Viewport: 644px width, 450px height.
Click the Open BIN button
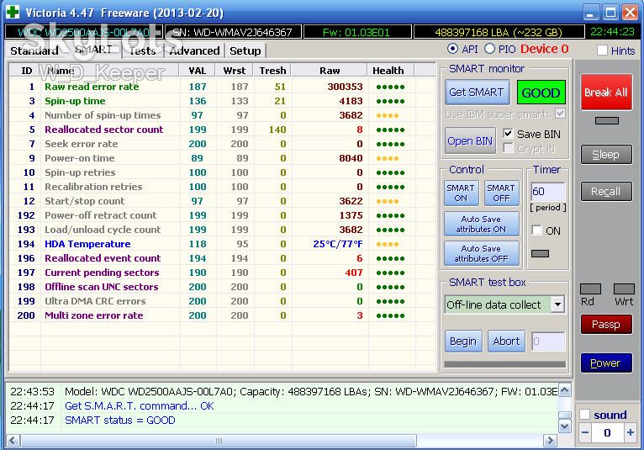pyautogui.click(x=470, y=140)
